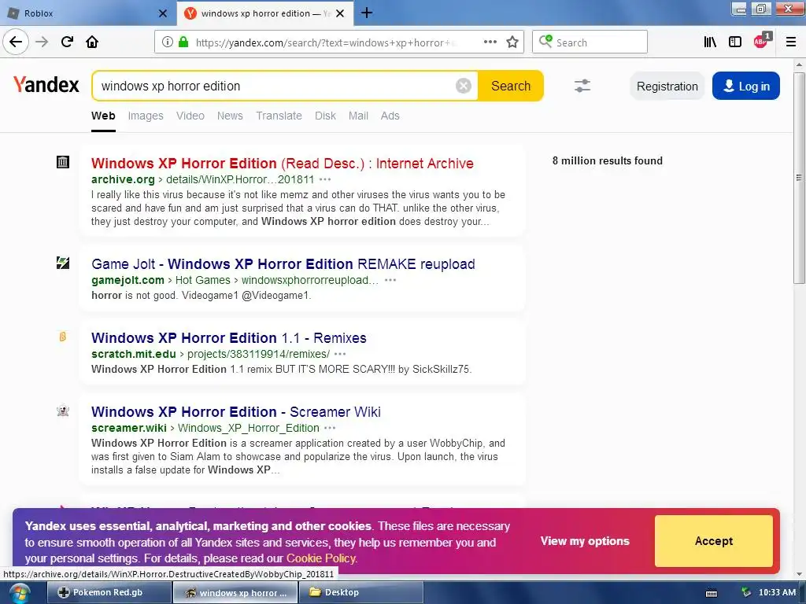
Task: Click the forward navigation arrow
Action: click(x=42, y=42)
